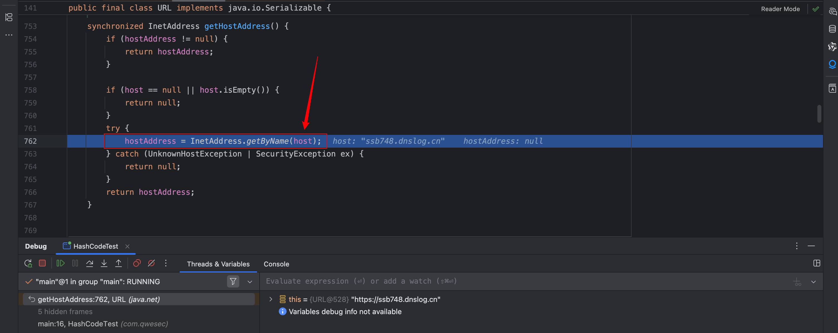The width and height of the screenshot is (838, 333).
Task: Open the View Breakpoints dialog
Action: pyautogui.click(x=137, y=263)
